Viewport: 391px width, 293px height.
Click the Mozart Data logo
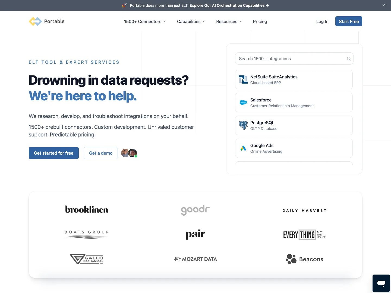pos(195,259)
